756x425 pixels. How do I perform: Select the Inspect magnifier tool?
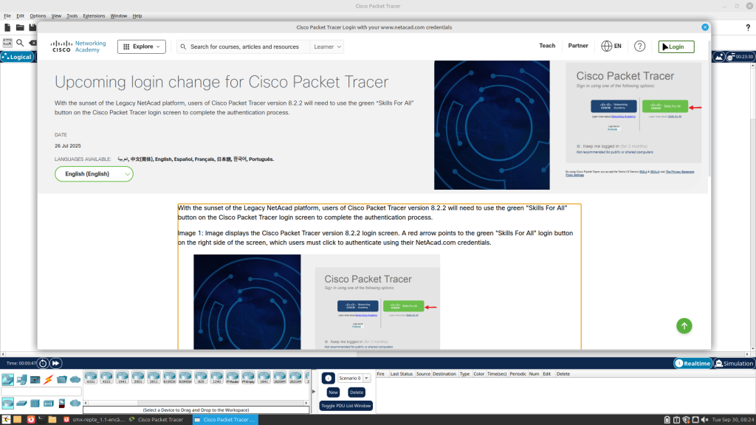20,44
